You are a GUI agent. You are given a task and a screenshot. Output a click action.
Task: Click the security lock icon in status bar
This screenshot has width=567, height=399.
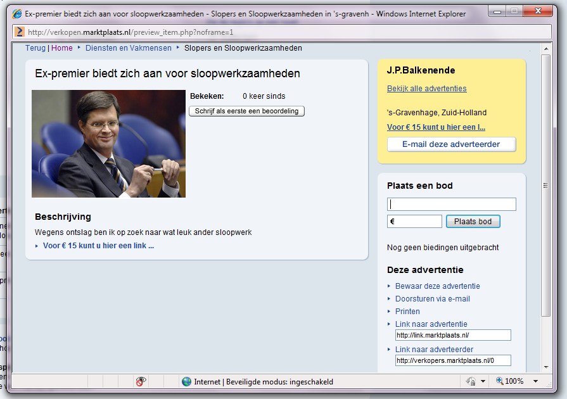tap(471, 381)
